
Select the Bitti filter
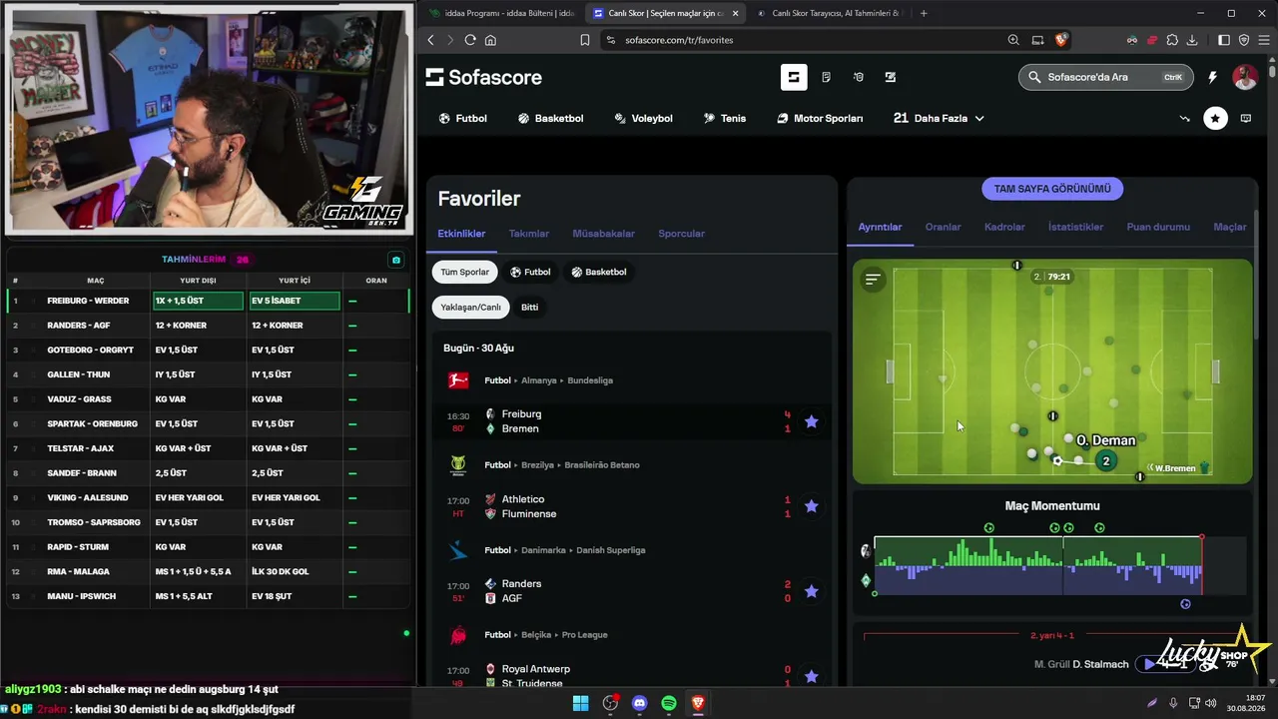530,307
